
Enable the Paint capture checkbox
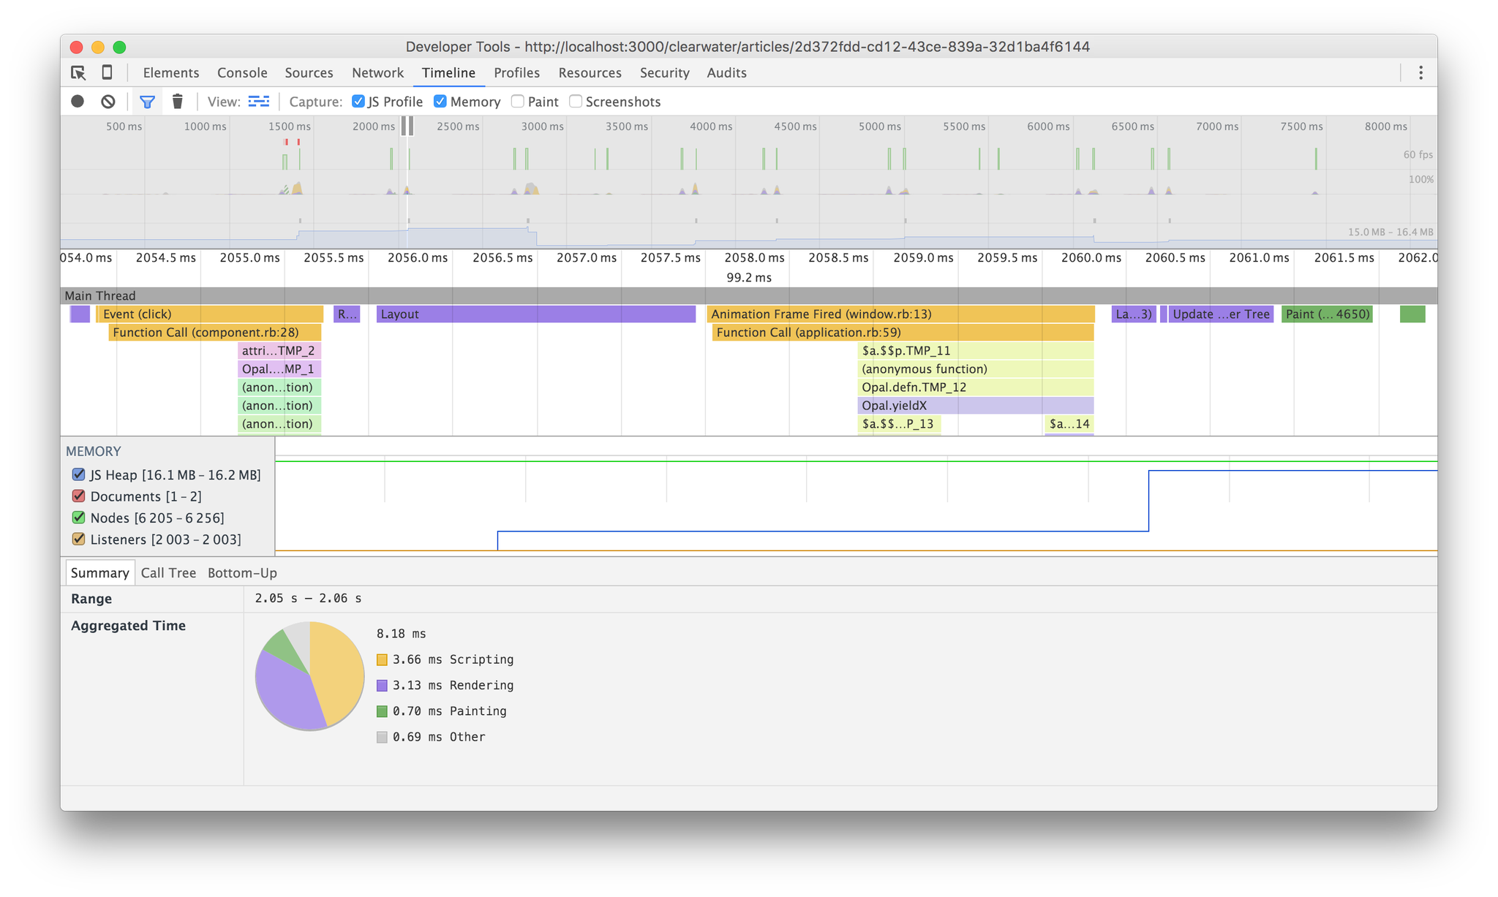pos(518,102)
